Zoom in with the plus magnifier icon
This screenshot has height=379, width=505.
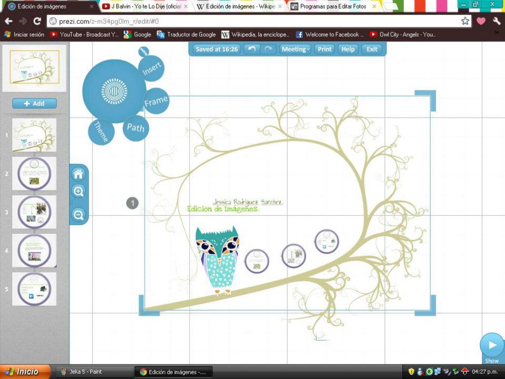(78, 192)
